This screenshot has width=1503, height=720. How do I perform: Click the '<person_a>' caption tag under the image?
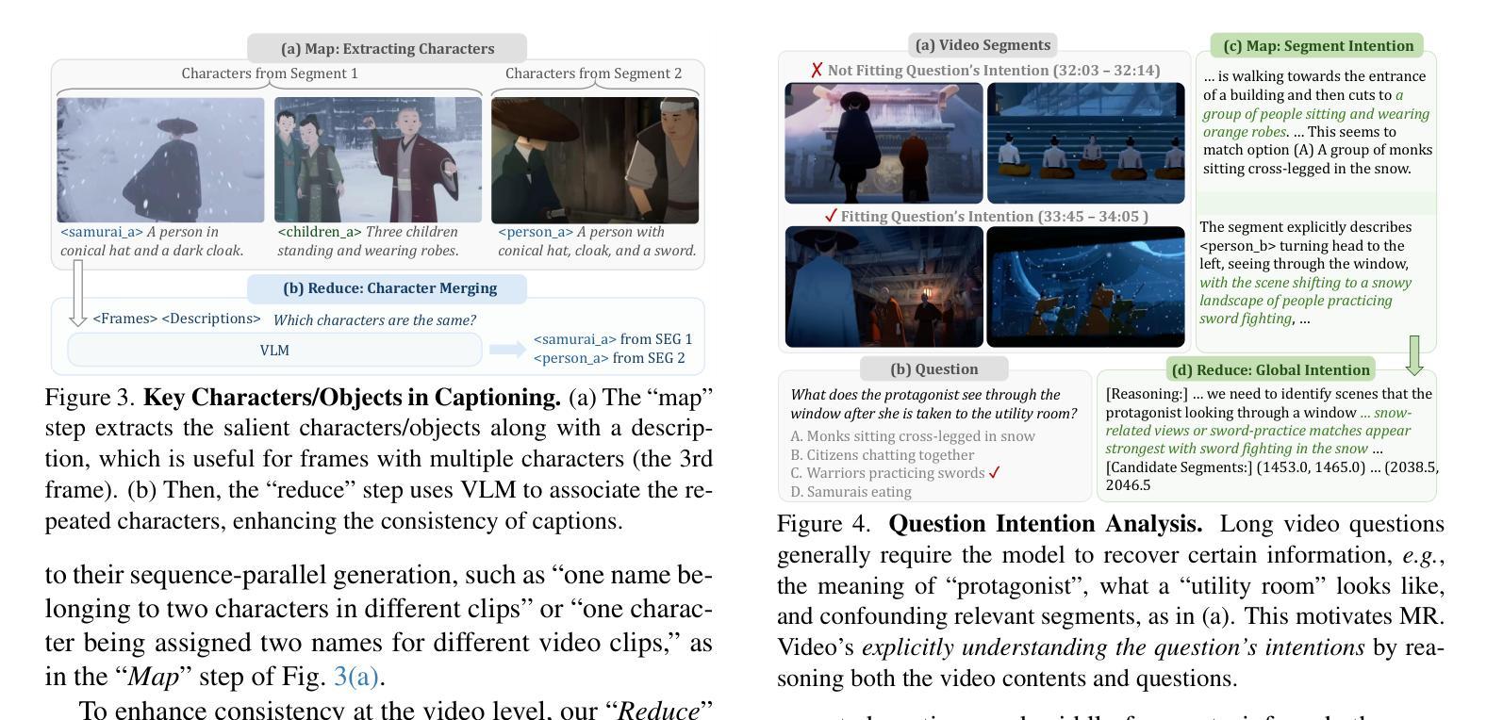[x=536, y=232]
